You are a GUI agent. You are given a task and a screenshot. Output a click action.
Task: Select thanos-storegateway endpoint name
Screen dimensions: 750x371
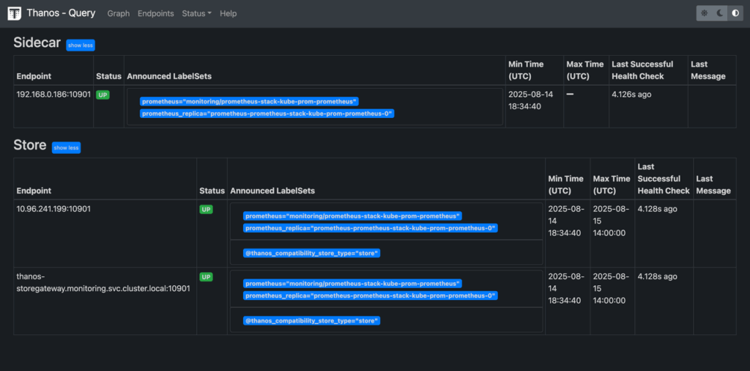pos(103,282)
